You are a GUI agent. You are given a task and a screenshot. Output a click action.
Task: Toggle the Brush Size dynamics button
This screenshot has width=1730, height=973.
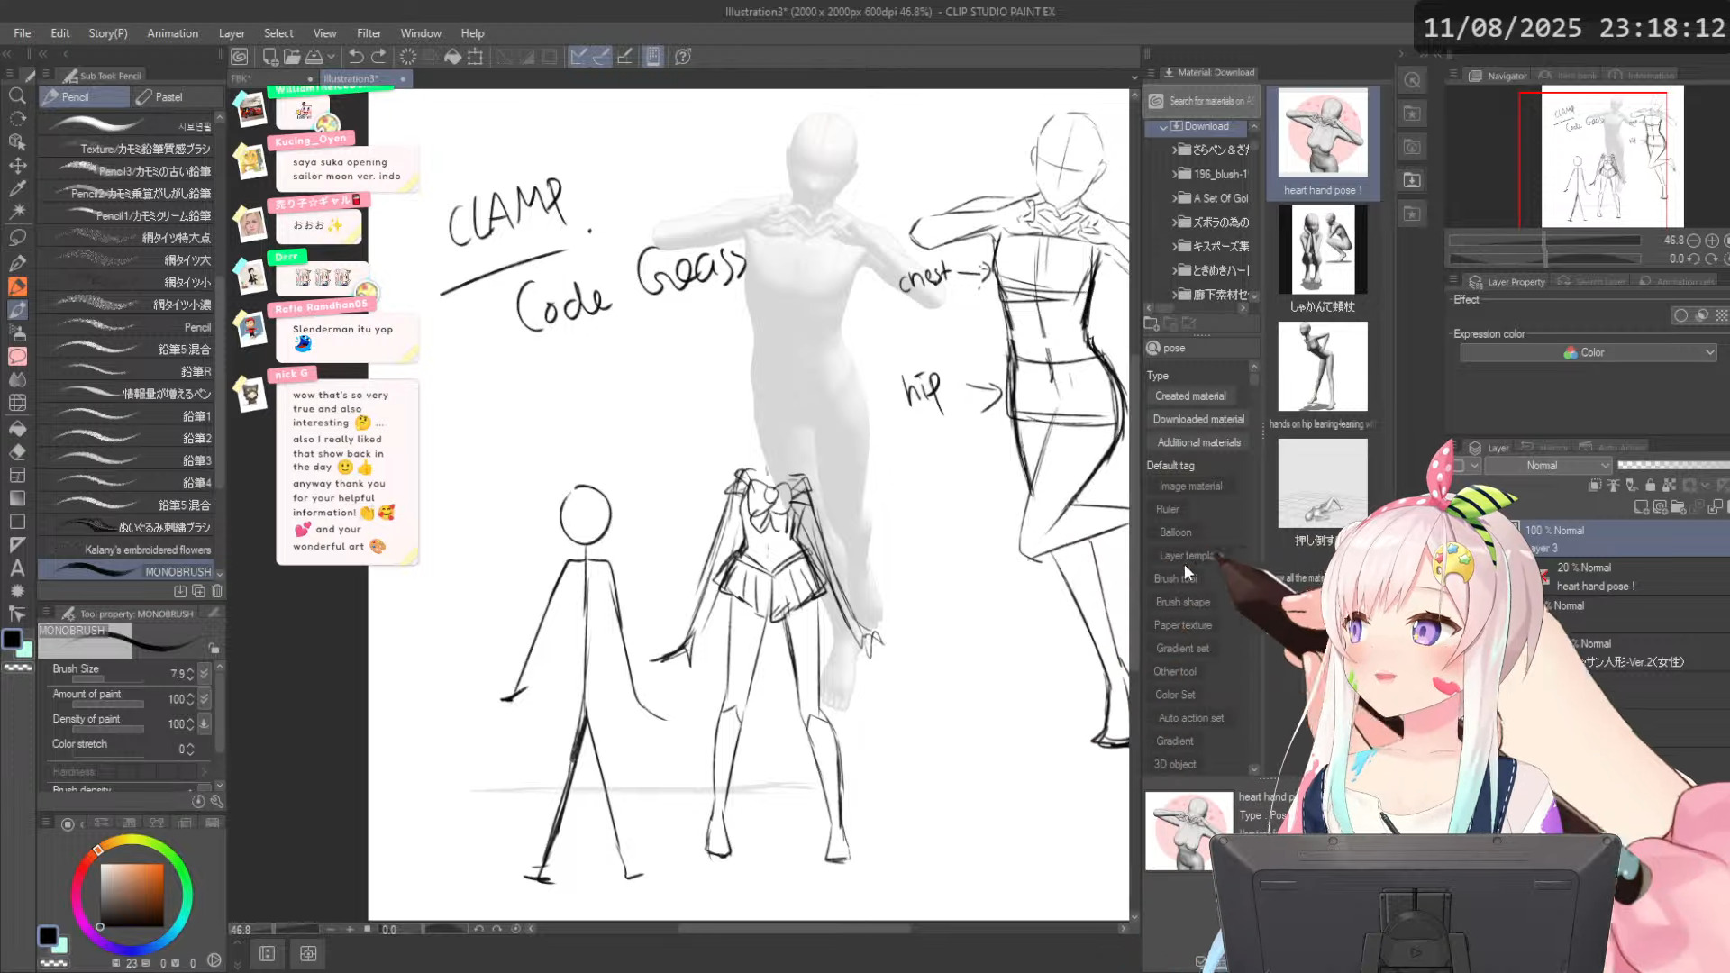click(204, 673)
